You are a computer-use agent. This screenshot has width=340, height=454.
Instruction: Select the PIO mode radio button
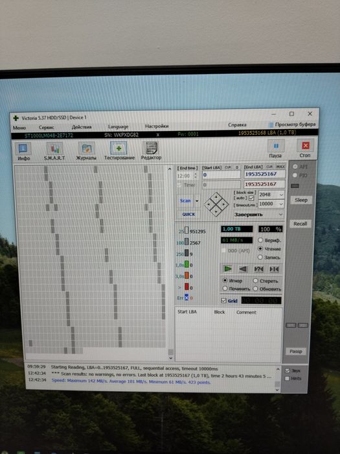tap(295, 175)
